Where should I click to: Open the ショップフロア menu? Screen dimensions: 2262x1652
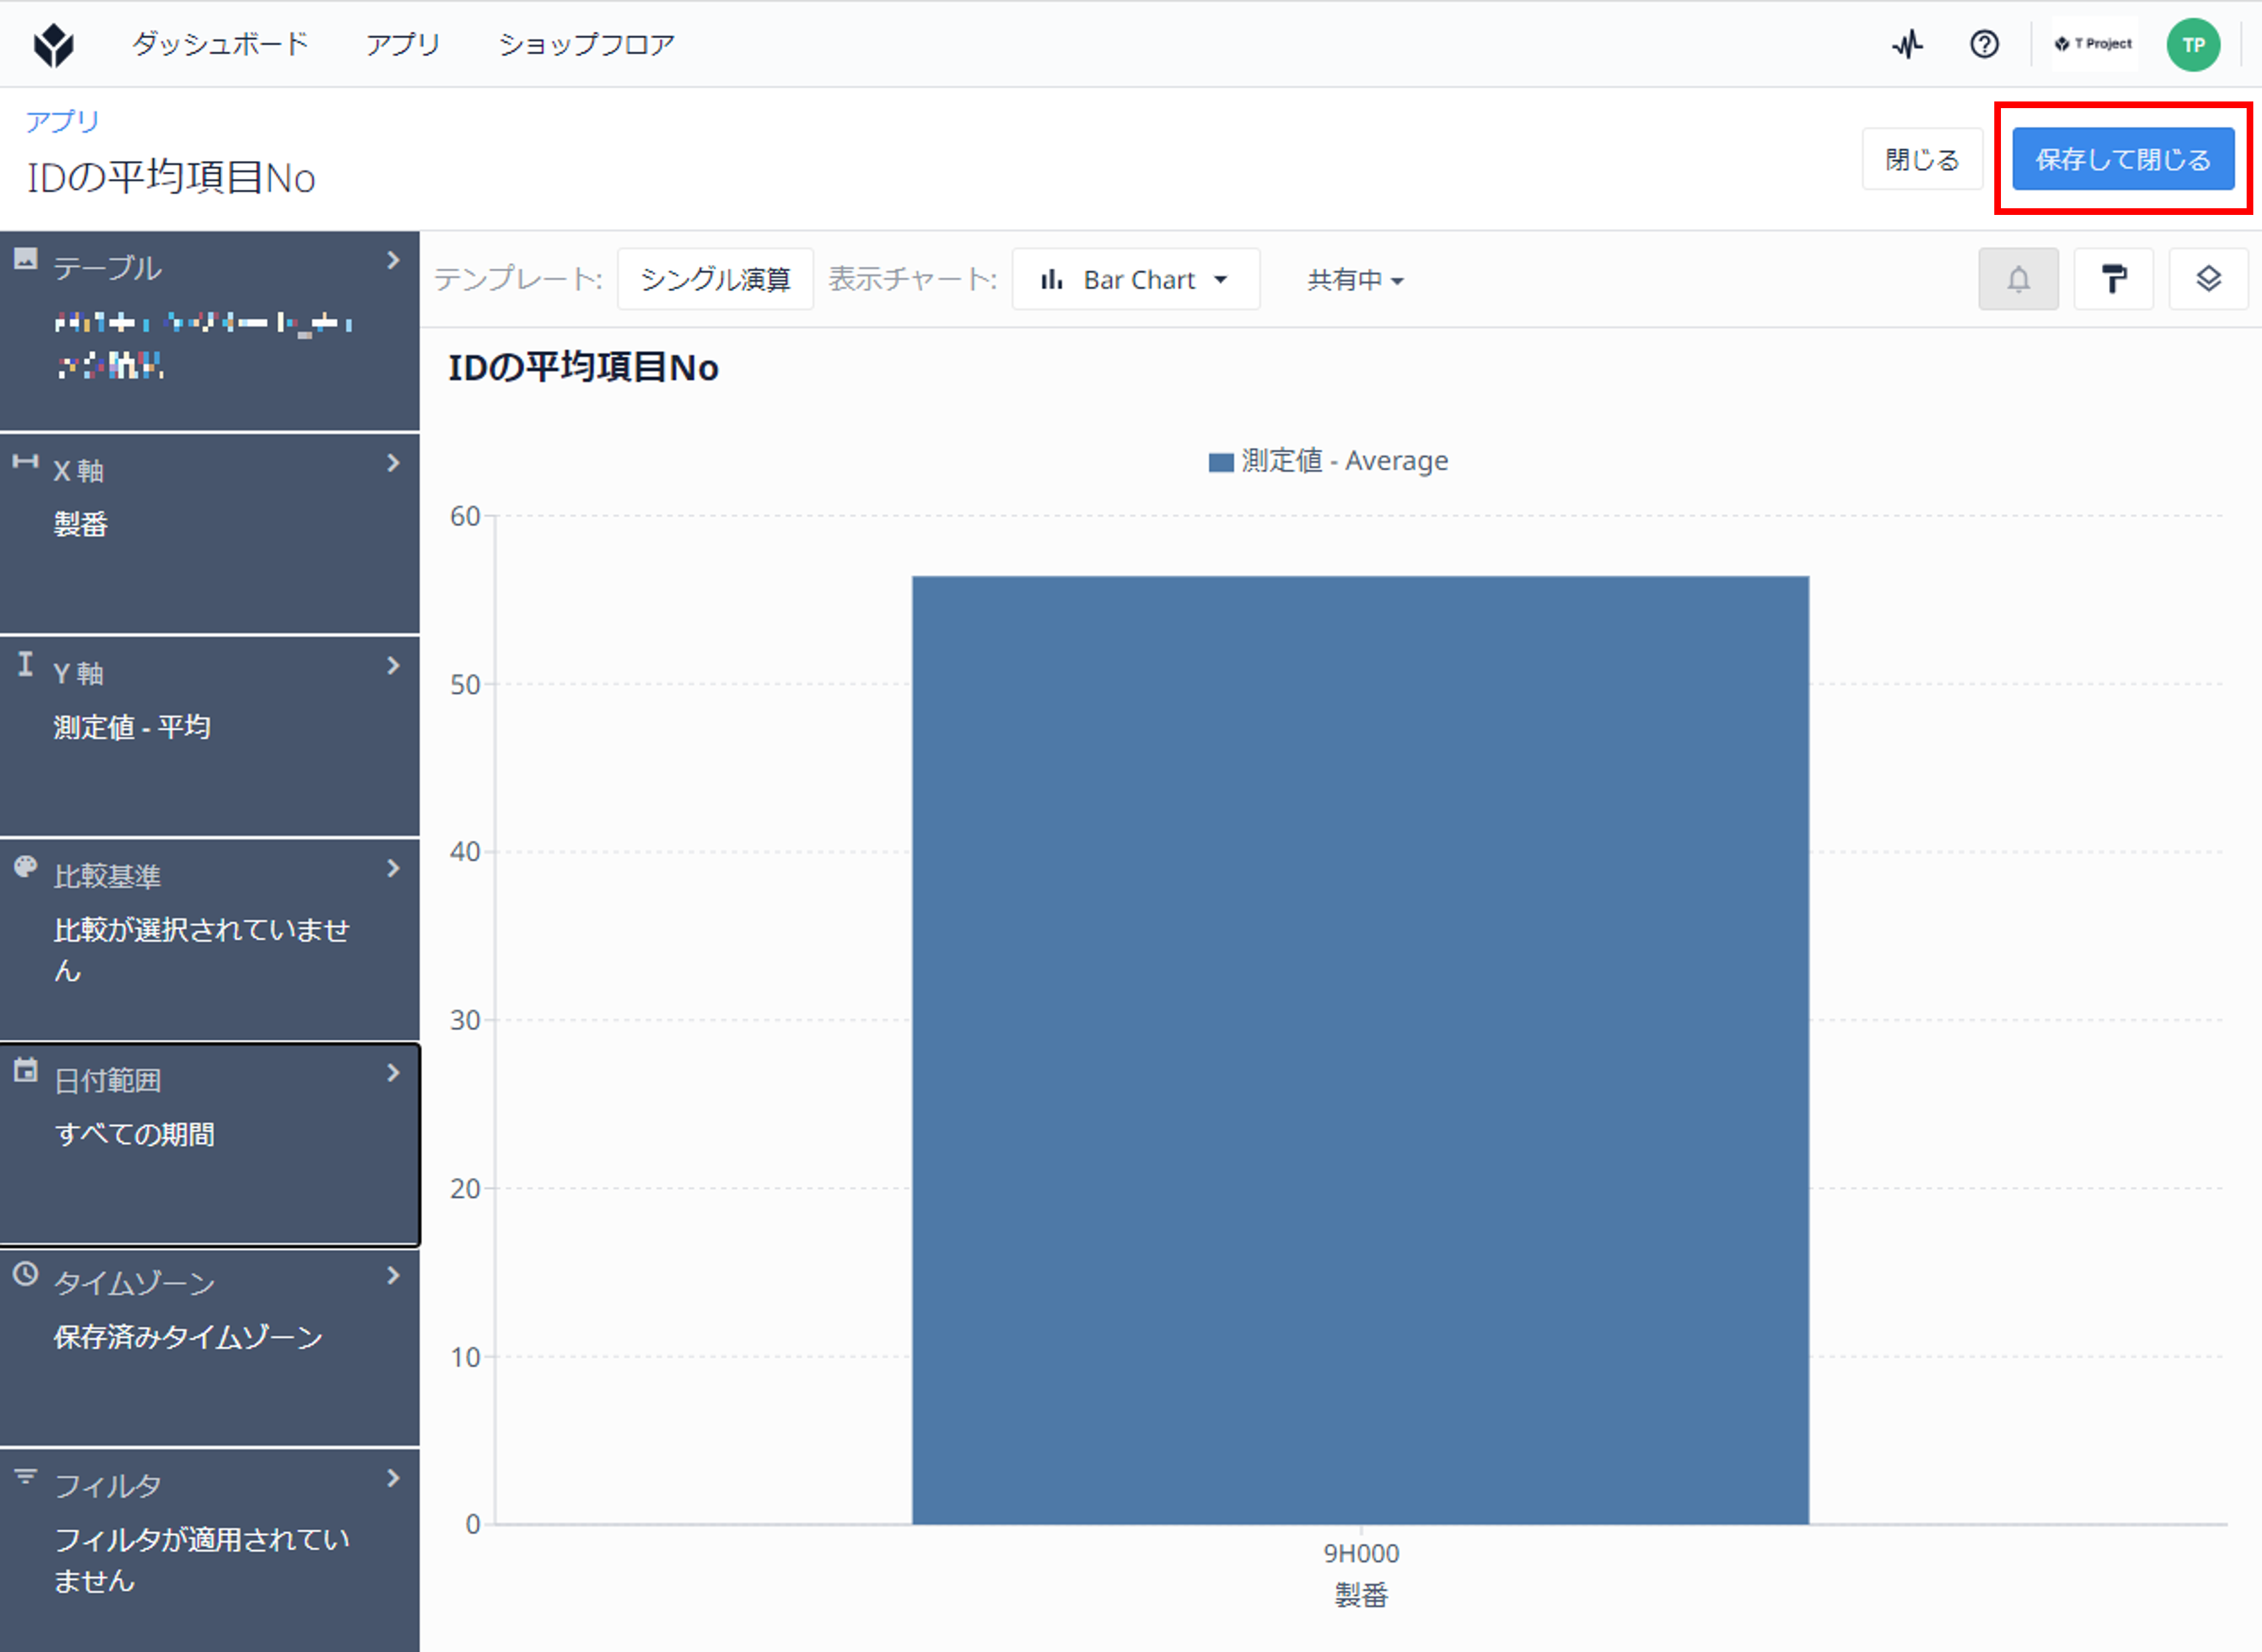coord(587,44)
